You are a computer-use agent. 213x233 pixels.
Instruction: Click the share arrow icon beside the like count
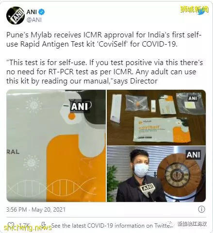44,225
